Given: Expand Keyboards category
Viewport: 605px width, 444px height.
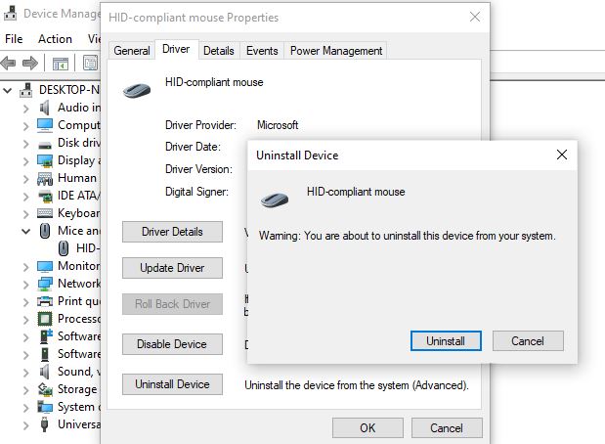Looking at the screenshot, I should (25, 214).
